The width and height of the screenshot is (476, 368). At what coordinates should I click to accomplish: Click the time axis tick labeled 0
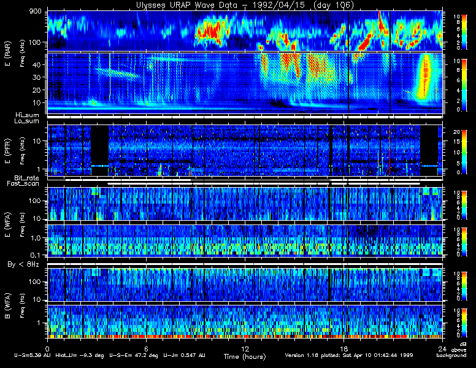(47, 348)
